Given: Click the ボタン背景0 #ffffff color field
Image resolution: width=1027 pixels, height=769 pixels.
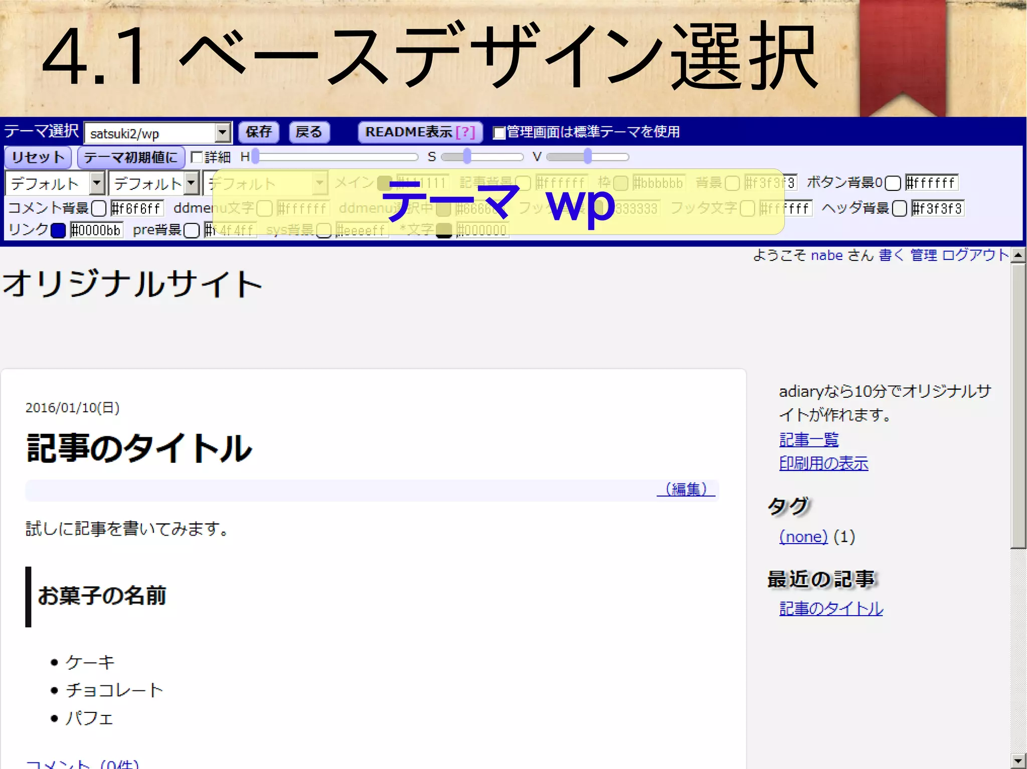Looking at the screenshot, I should point(931,183).
